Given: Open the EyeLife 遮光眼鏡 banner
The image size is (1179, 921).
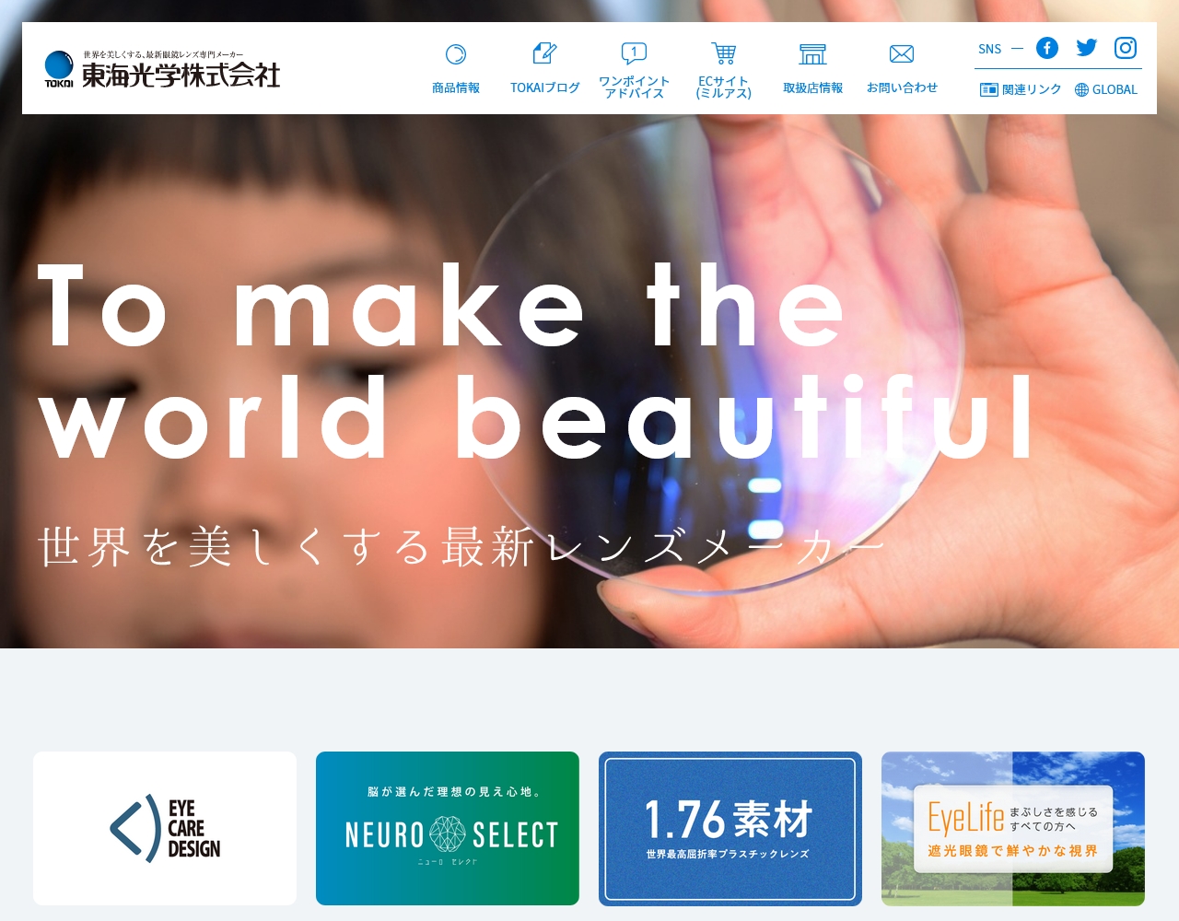Looking at the screenshot, I should pyautogui.click(x=1013, y=828).
